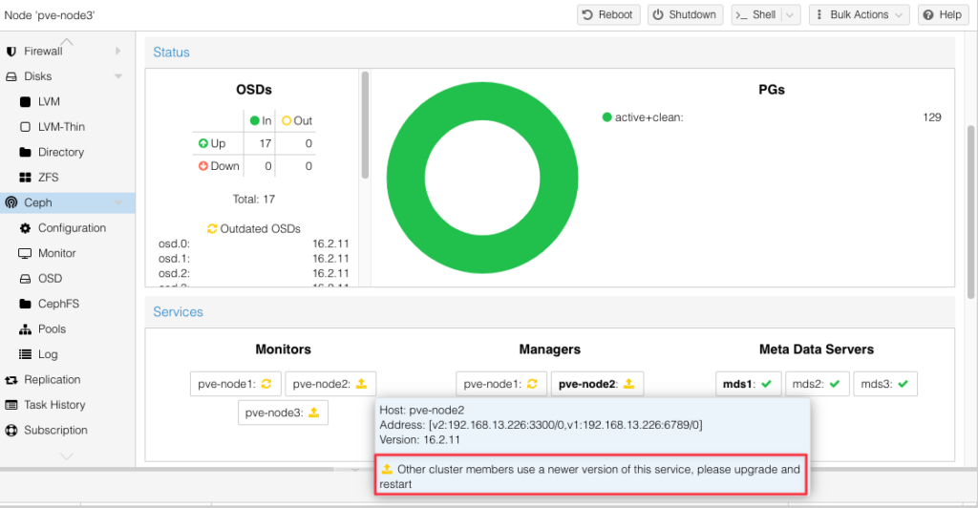Click the Directory folder icon
The image size is (978, 508).
pos(25,152)
